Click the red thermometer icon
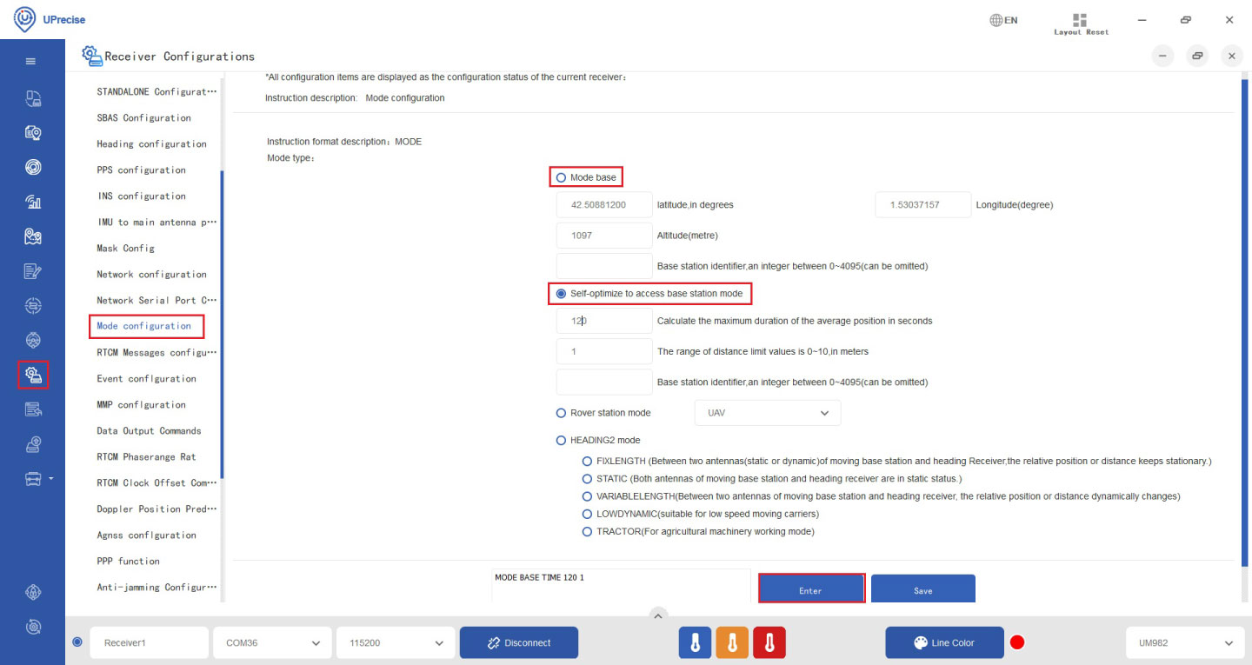Screen dimensions: 1252x665 pyautogui.click(x=769, y=642)
